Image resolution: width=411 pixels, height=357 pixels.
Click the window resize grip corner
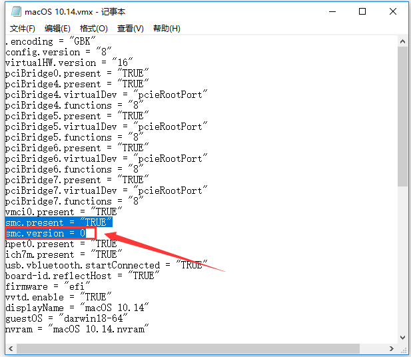click(404, 350)
